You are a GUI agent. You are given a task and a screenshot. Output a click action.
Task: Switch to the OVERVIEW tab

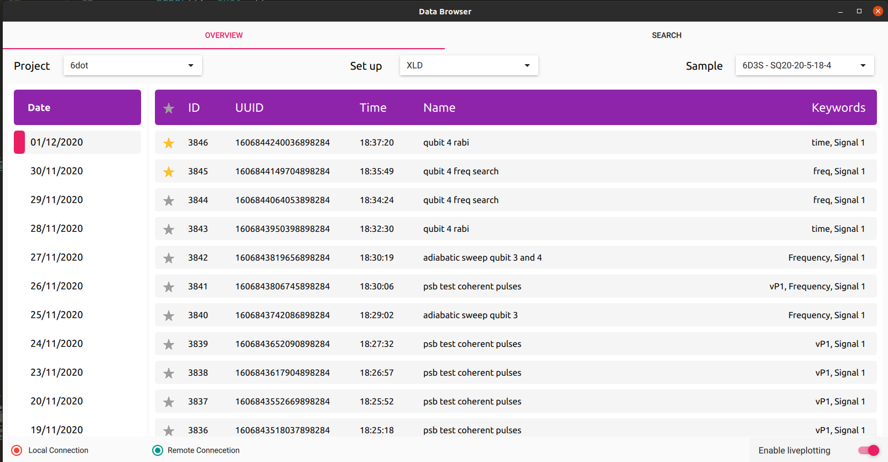pyautogui.click(x=224, y=35)
